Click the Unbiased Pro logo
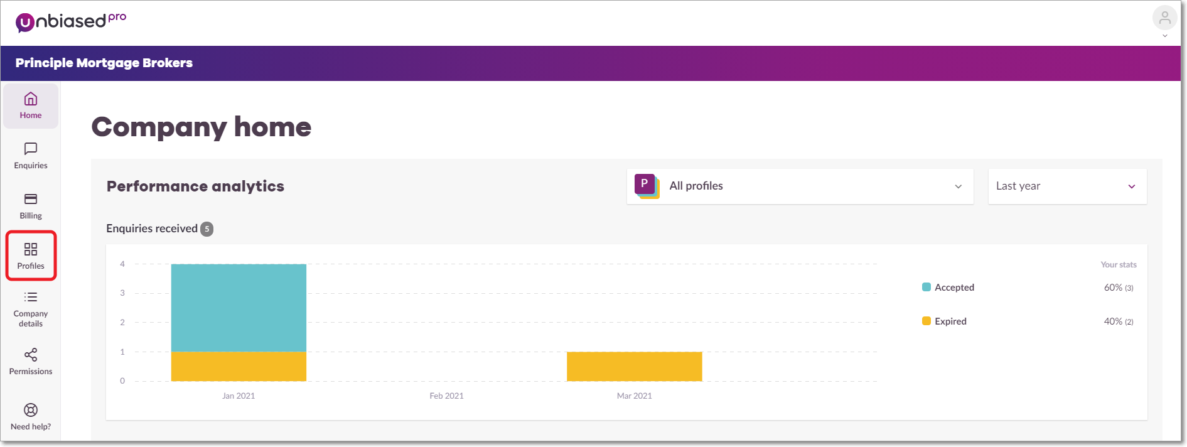This screenshot has width=1187, height=447. tap(71, 22)
